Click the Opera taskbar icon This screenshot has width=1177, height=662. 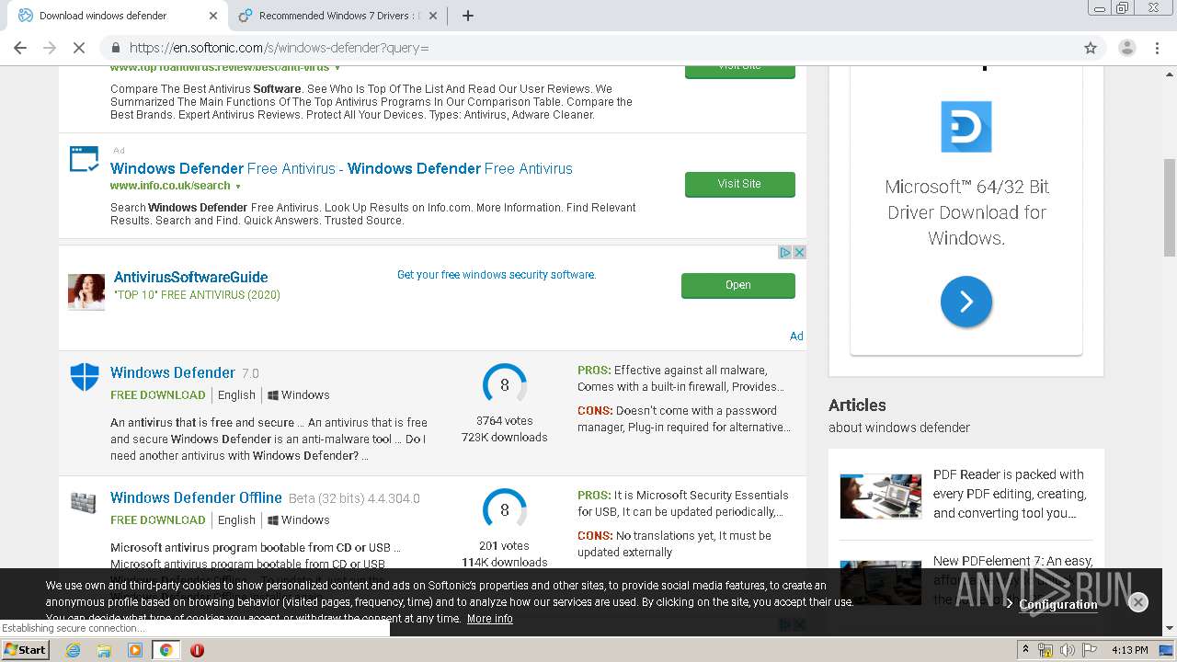[x=197, y=650]
